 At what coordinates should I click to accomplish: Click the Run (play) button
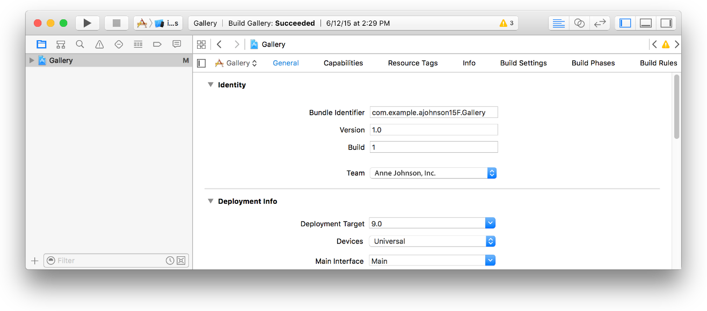coord(87,23)
